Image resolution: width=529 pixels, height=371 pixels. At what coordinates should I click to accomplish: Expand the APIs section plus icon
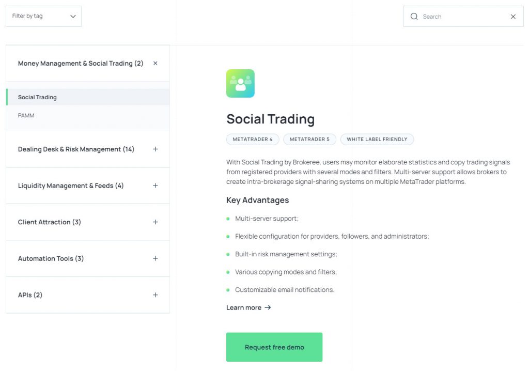(x=155, y=295)
